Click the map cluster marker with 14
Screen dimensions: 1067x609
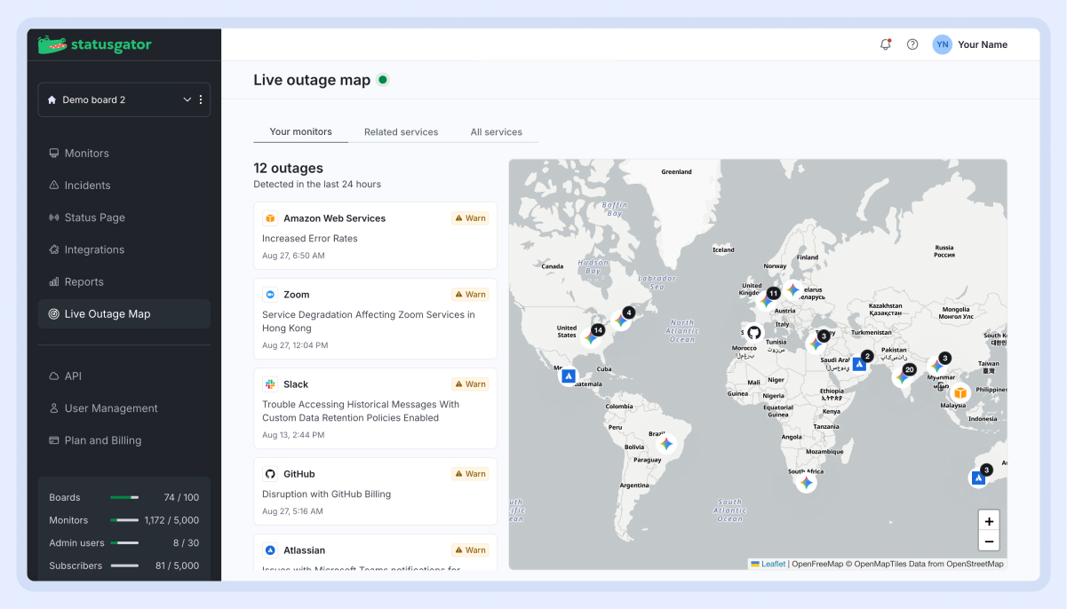coord(593,336)
